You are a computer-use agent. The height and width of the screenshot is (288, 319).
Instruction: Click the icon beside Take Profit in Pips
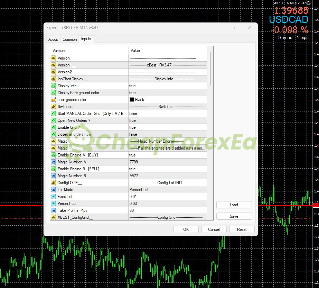pyautogui.click(x=53, y=210)
